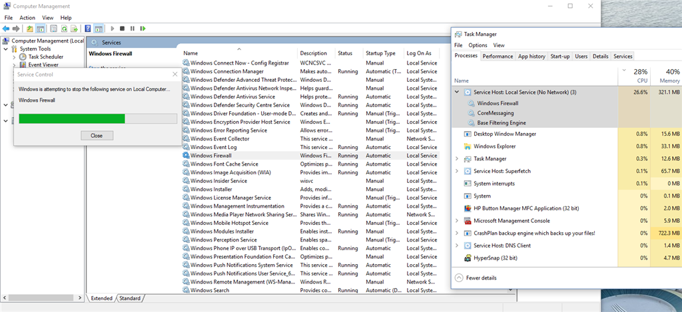Screen dimensions: 682x312
Task: Toggle Show/Hide Console Tree toolbar icon
Action: [x=40, y=29]
